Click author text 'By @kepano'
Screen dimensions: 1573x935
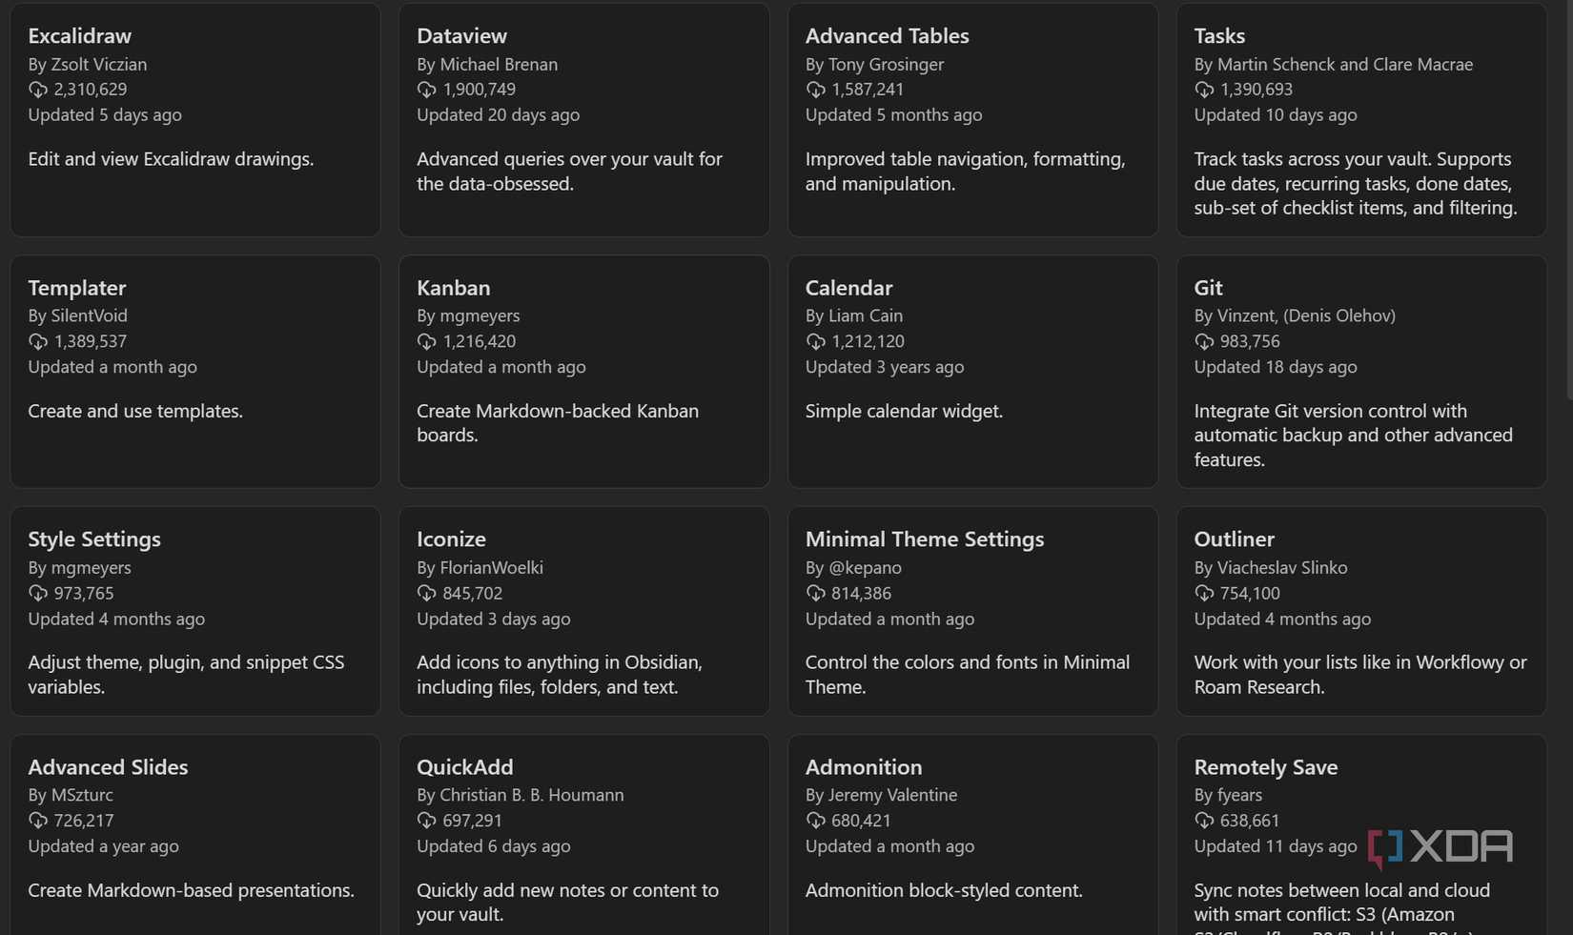tap(853, 567)
